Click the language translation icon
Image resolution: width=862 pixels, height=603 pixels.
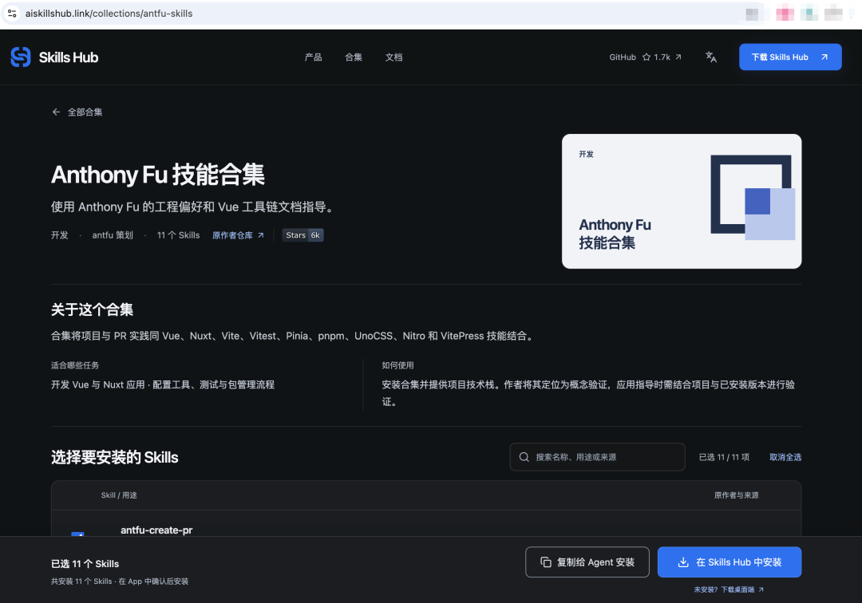coord(711,57)
